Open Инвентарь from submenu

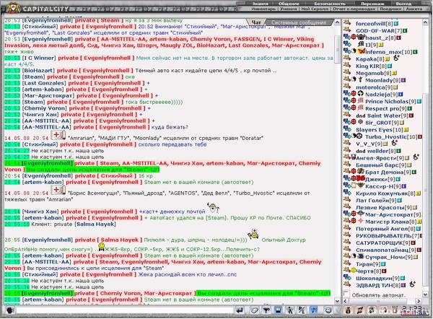pyautogui.click(x=263, y=9)
